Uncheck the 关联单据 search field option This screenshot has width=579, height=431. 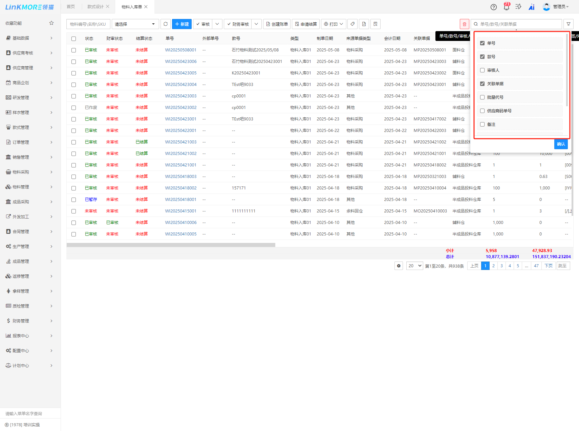(x=482, y=84)
